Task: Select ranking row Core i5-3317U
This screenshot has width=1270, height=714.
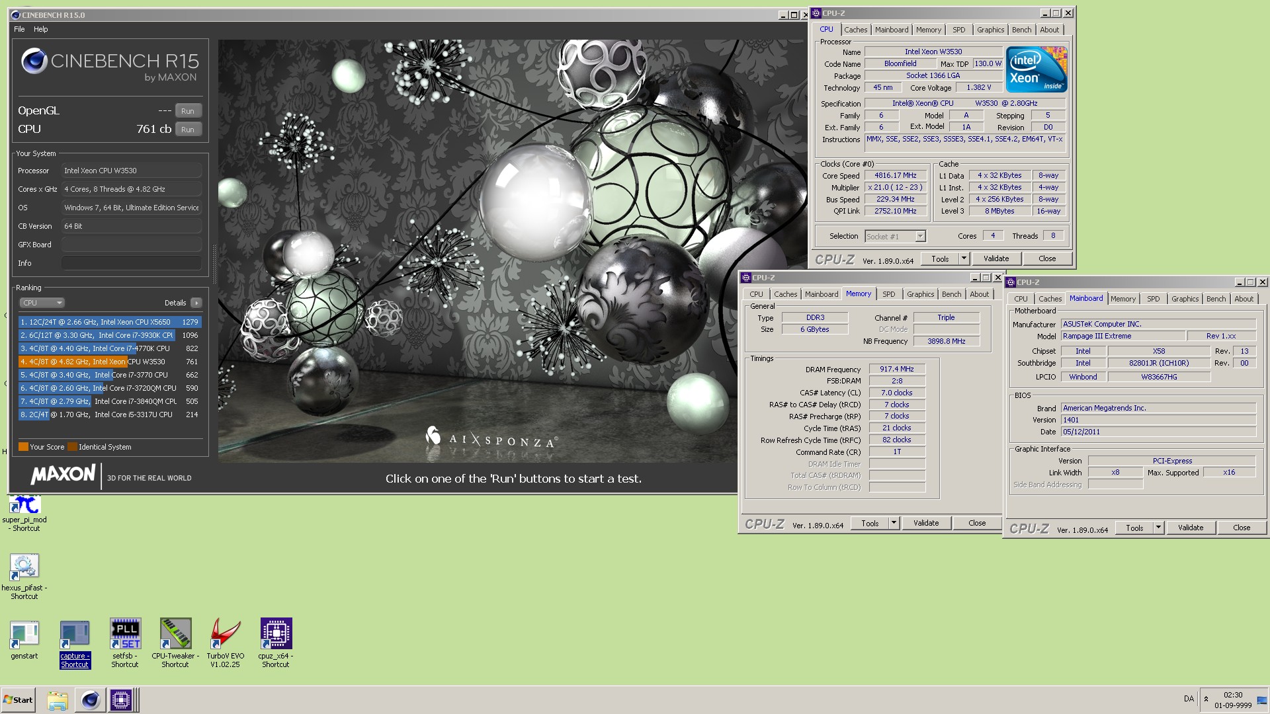Action: pos(110,415)
